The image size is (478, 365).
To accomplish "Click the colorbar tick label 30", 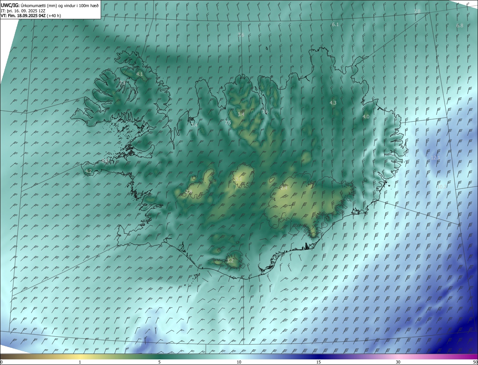I will coord(398,362).
